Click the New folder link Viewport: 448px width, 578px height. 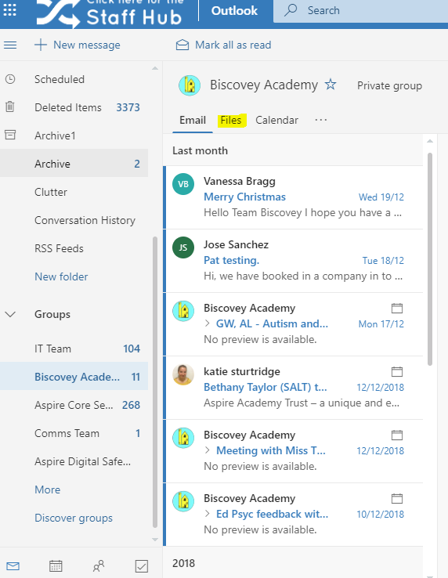tap(61, 276)
